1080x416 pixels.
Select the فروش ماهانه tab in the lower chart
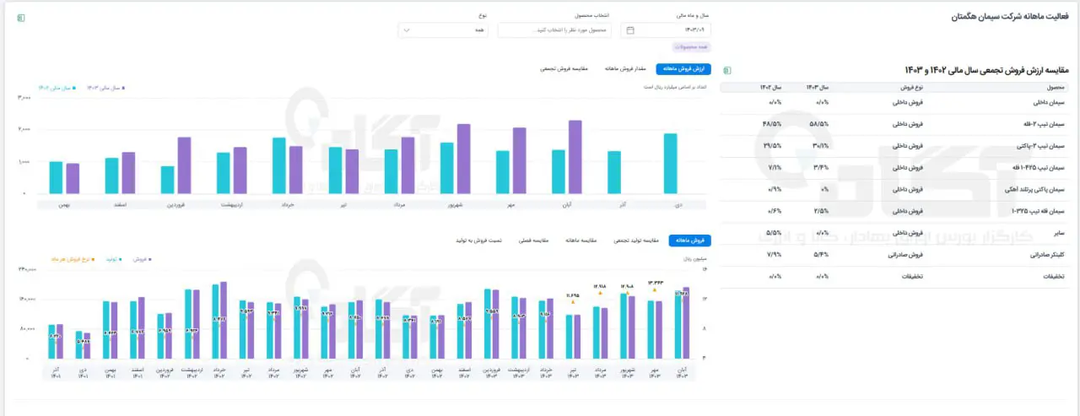pos(689,240)
